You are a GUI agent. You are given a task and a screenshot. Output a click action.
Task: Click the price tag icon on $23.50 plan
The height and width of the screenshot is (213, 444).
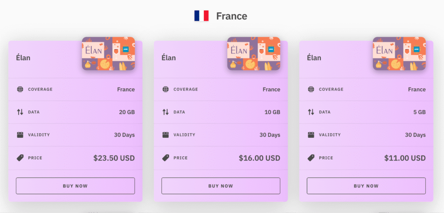coord(20,158)
